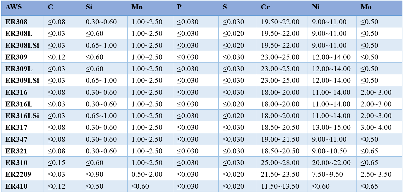Image resolution: width=403 pixels, height=196 pixels.
Task: Select the ER410 row label
Action: pyautogui.click(x=16, y=186)
